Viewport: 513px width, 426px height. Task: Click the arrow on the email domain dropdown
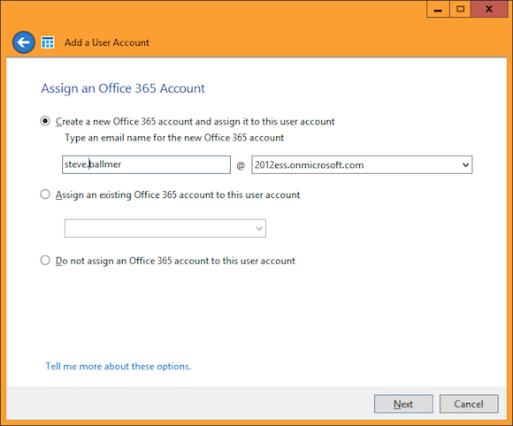click(x=466, y=164)
